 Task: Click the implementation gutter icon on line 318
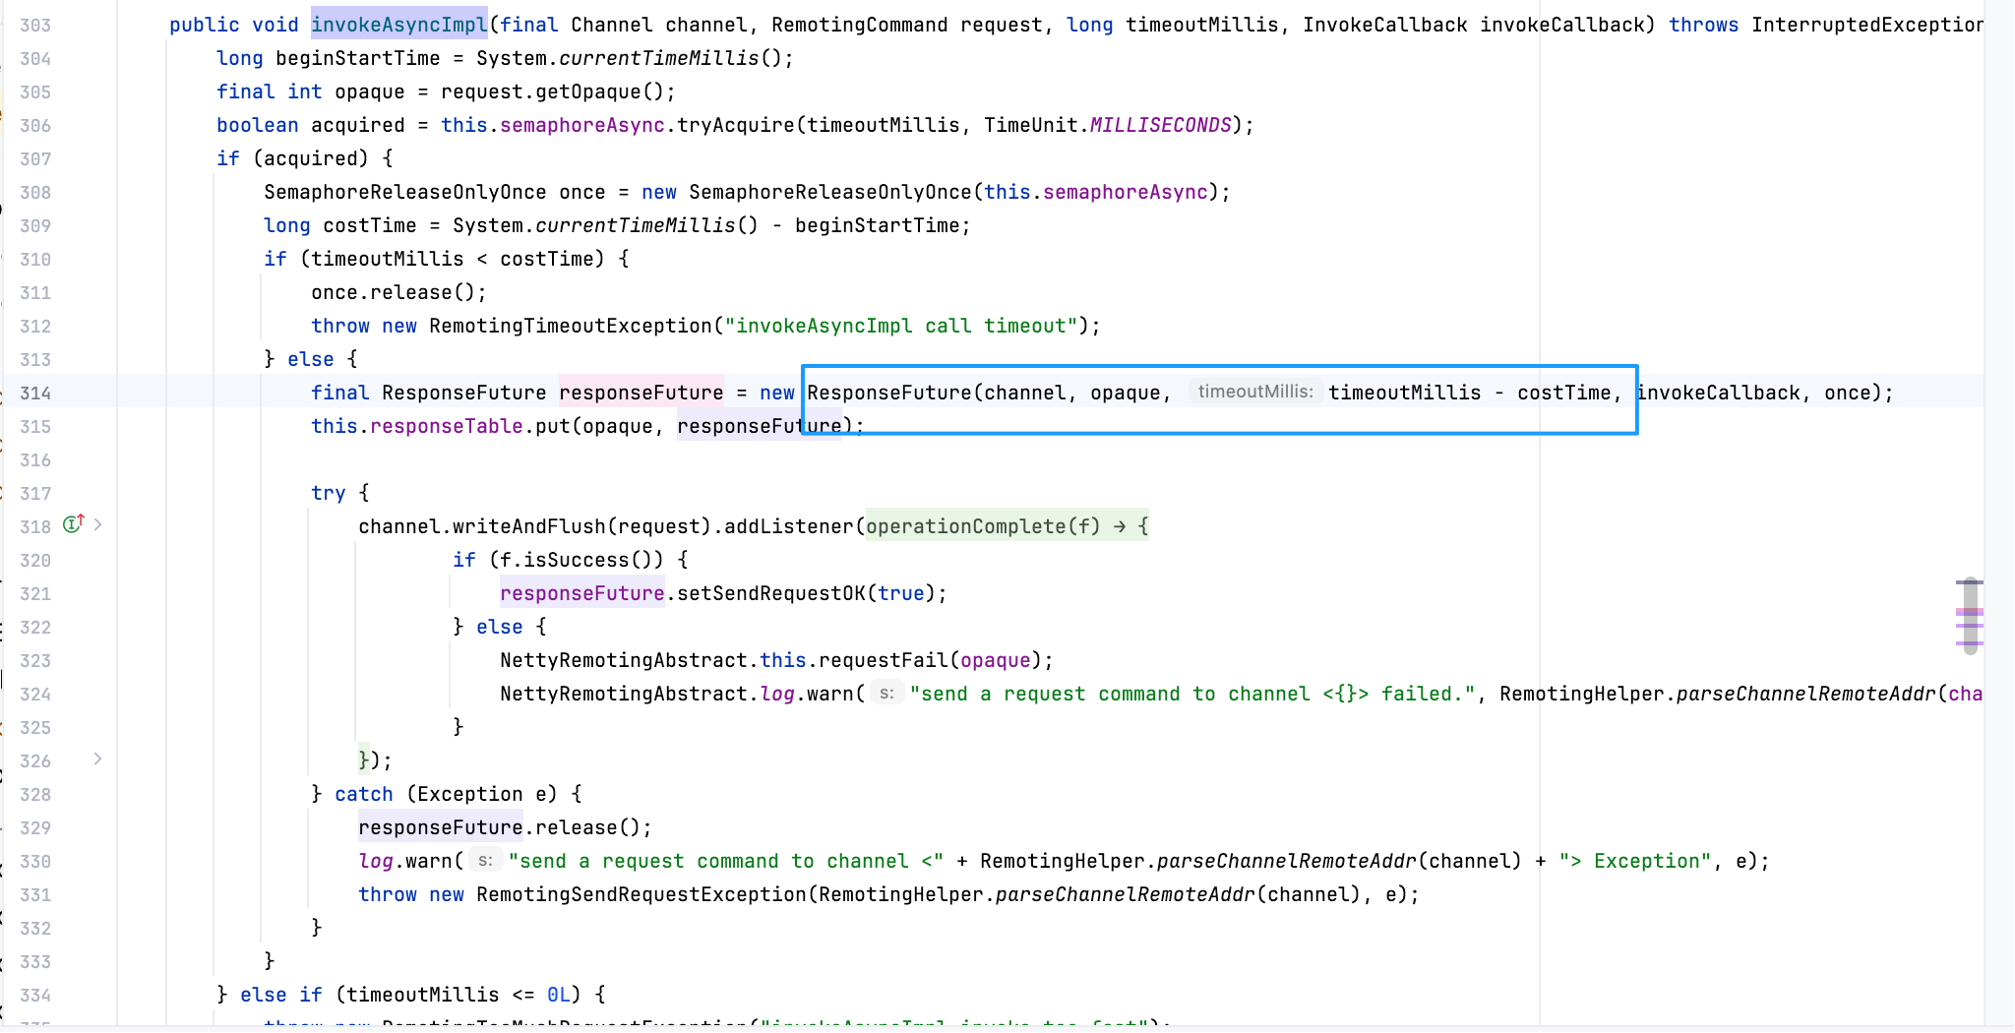73,524
